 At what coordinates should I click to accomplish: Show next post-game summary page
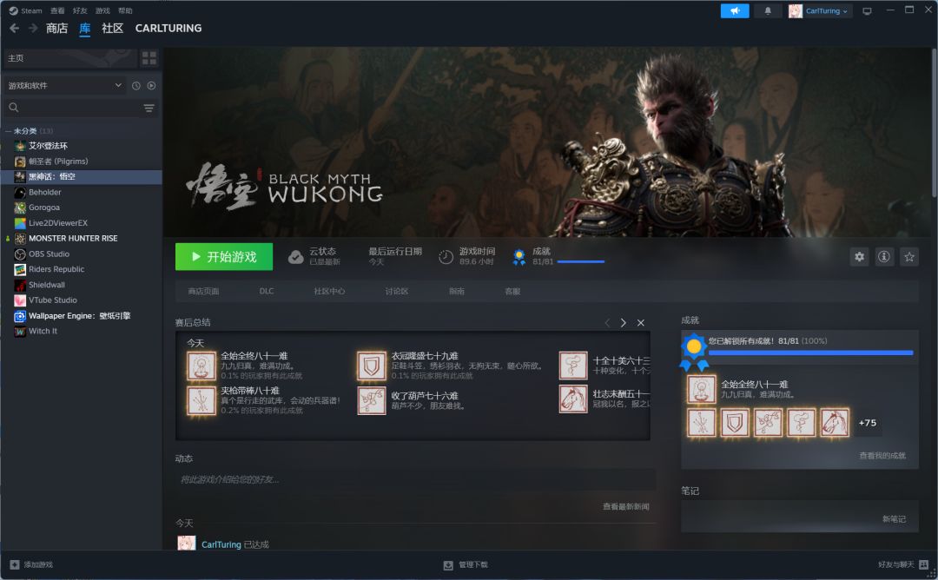[x=624, y=323]
